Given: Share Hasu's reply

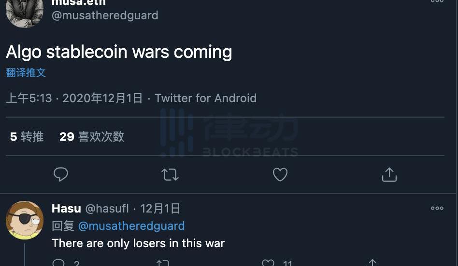Looking at the screenshot, I should (x=372, y=263).
